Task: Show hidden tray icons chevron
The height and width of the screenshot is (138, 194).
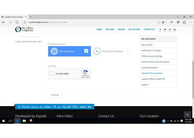Action: point(168,121)
